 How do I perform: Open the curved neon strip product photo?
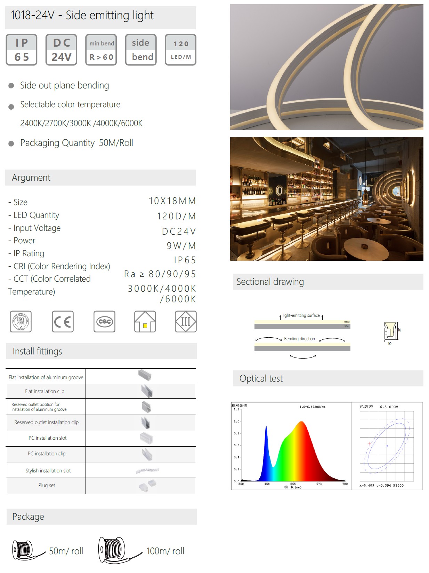(327, 67)
